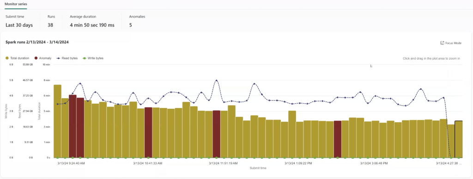Image resolution: width=473 pixels, height=179 pixels.
Task: Click the '27.94 GB' read bytes axis label
Action: pos(27,111)
